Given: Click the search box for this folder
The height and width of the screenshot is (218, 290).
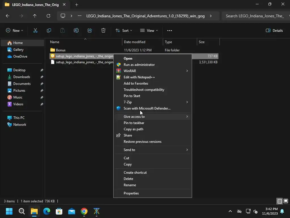Looking at the screenshot, I should [x=256, y=16].
